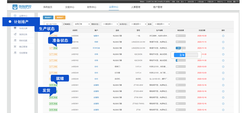Image resolution: width=245 pixels, height=113 pixels.
Task: Open 帮助中心 in the top bar
Action: click(220, 2)
